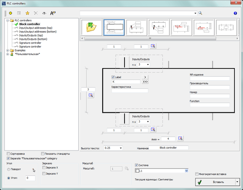Select Inputs/Outputs (bottom) tree item
Viewport: 243px width, 190px height.
(33, 39)
